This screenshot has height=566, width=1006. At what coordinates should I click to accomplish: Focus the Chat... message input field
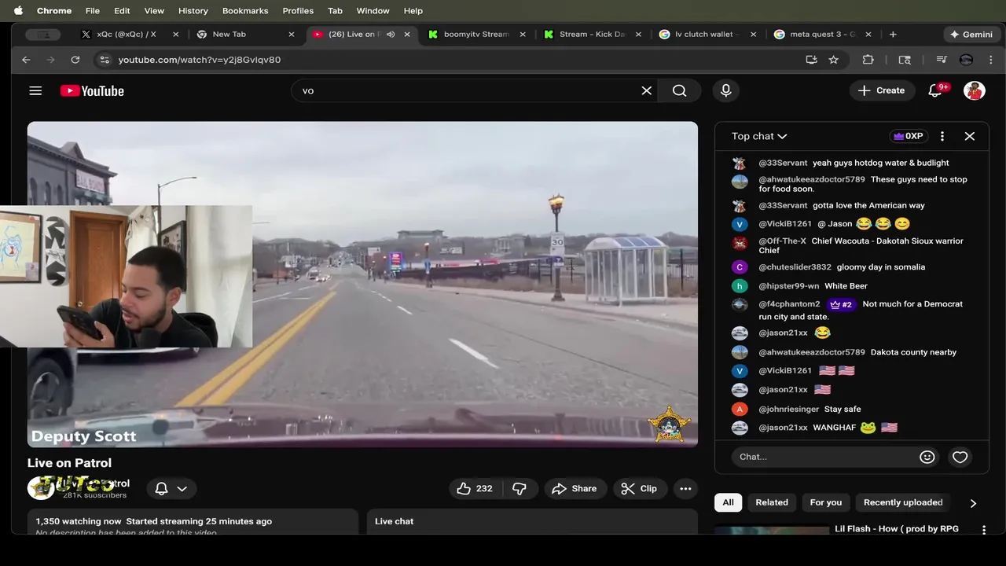coord(824,457)
